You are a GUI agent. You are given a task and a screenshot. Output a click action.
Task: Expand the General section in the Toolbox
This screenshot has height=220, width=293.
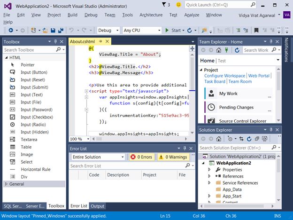click(x=6, y=184)
